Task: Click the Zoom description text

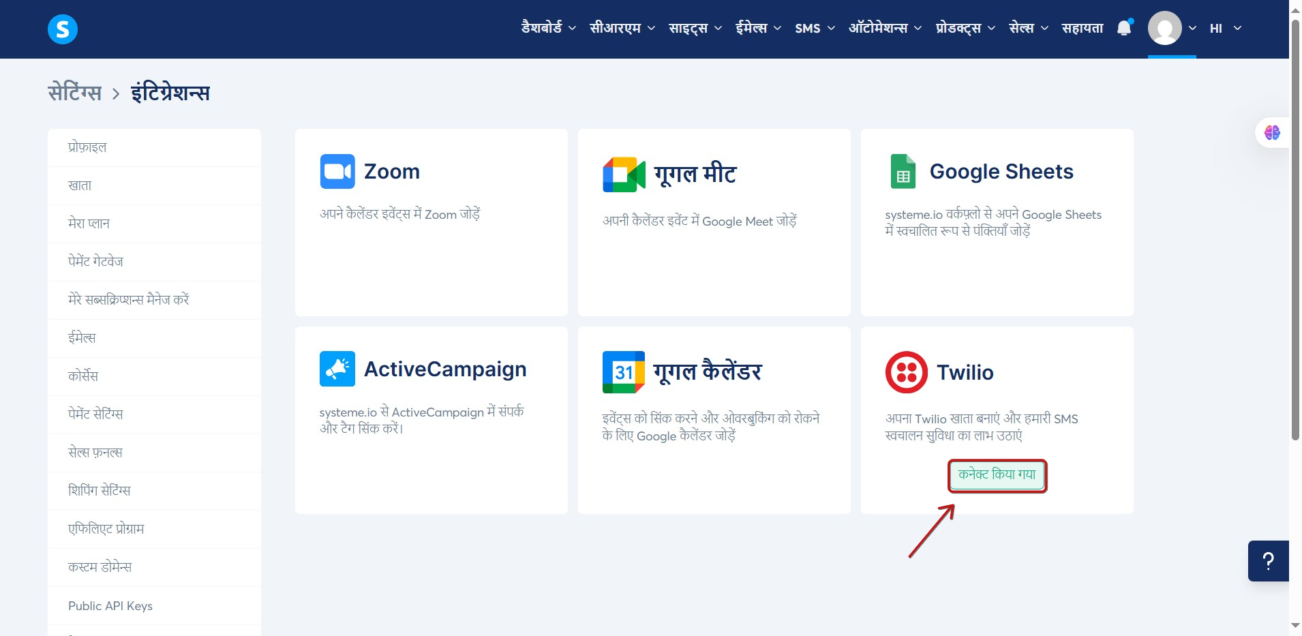Action: [400, 214]
